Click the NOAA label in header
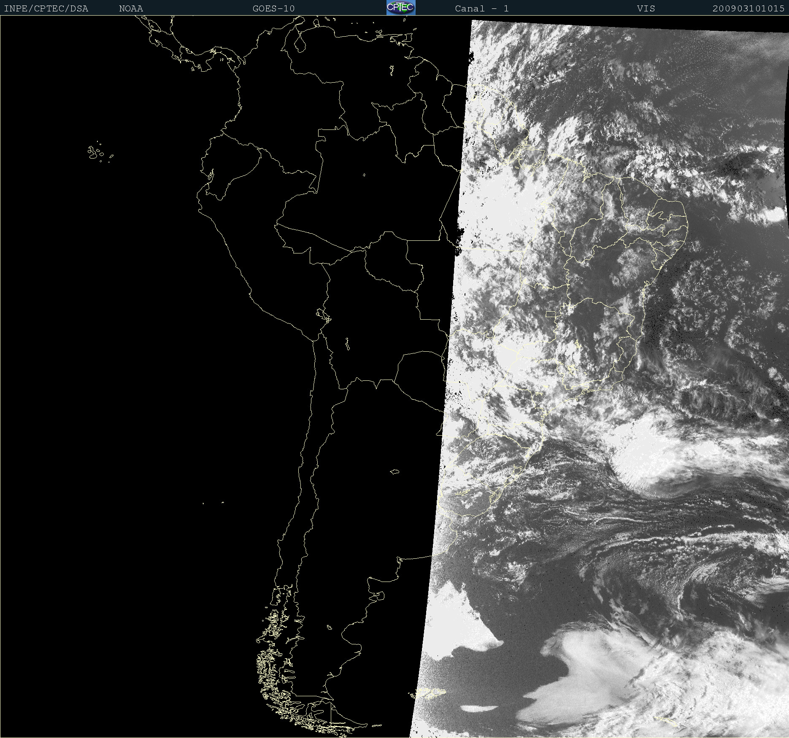Image resolution: width=789 pixels, height=738 pixels. [131, 8]
